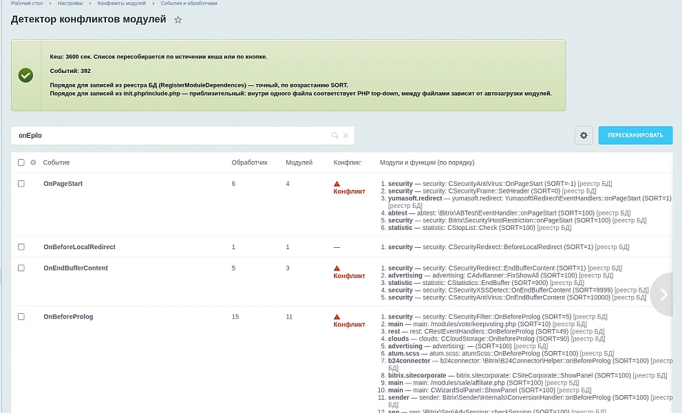Check the OnBeforeLocalRedirect row checkbox
682x413 pixels.
21,246
